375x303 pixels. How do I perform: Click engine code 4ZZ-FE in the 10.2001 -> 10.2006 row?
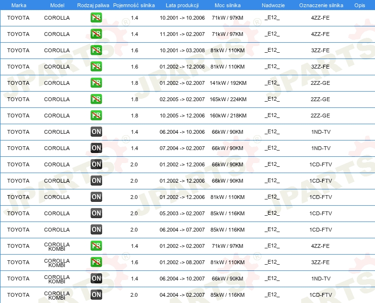[320, 18]
